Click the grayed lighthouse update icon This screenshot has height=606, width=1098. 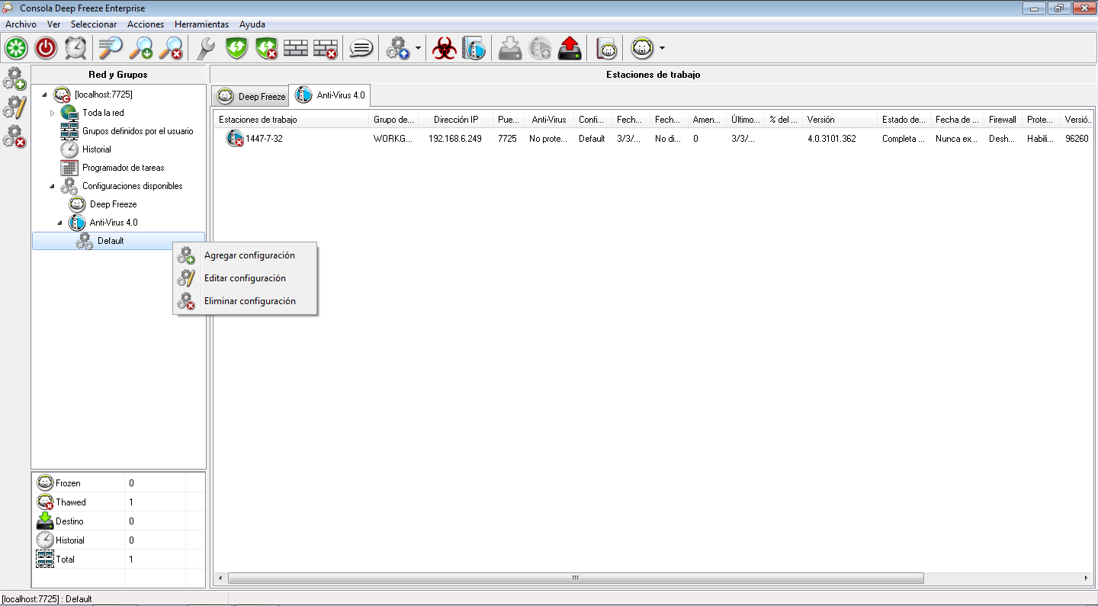pyautogui.click(x=540, y=49)
